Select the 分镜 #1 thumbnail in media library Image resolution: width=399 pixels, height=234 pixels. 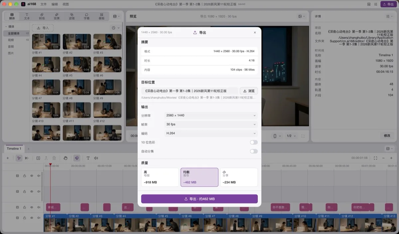pyautogui.click(x=46, y=42)
